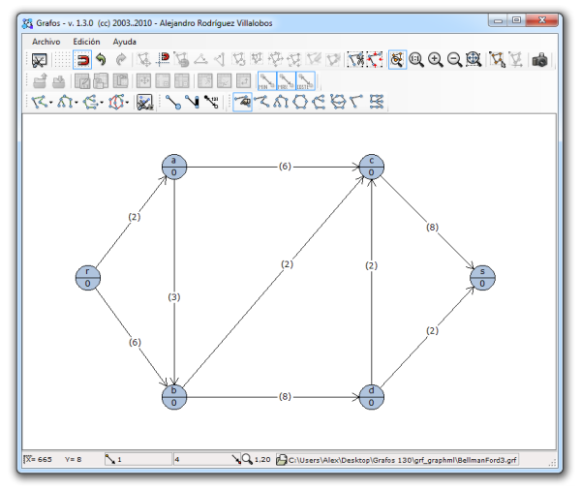Viewport: 581px width, 490px height.
Task: Click the zoom in magnifier
Action: click(x=436, y=60)
